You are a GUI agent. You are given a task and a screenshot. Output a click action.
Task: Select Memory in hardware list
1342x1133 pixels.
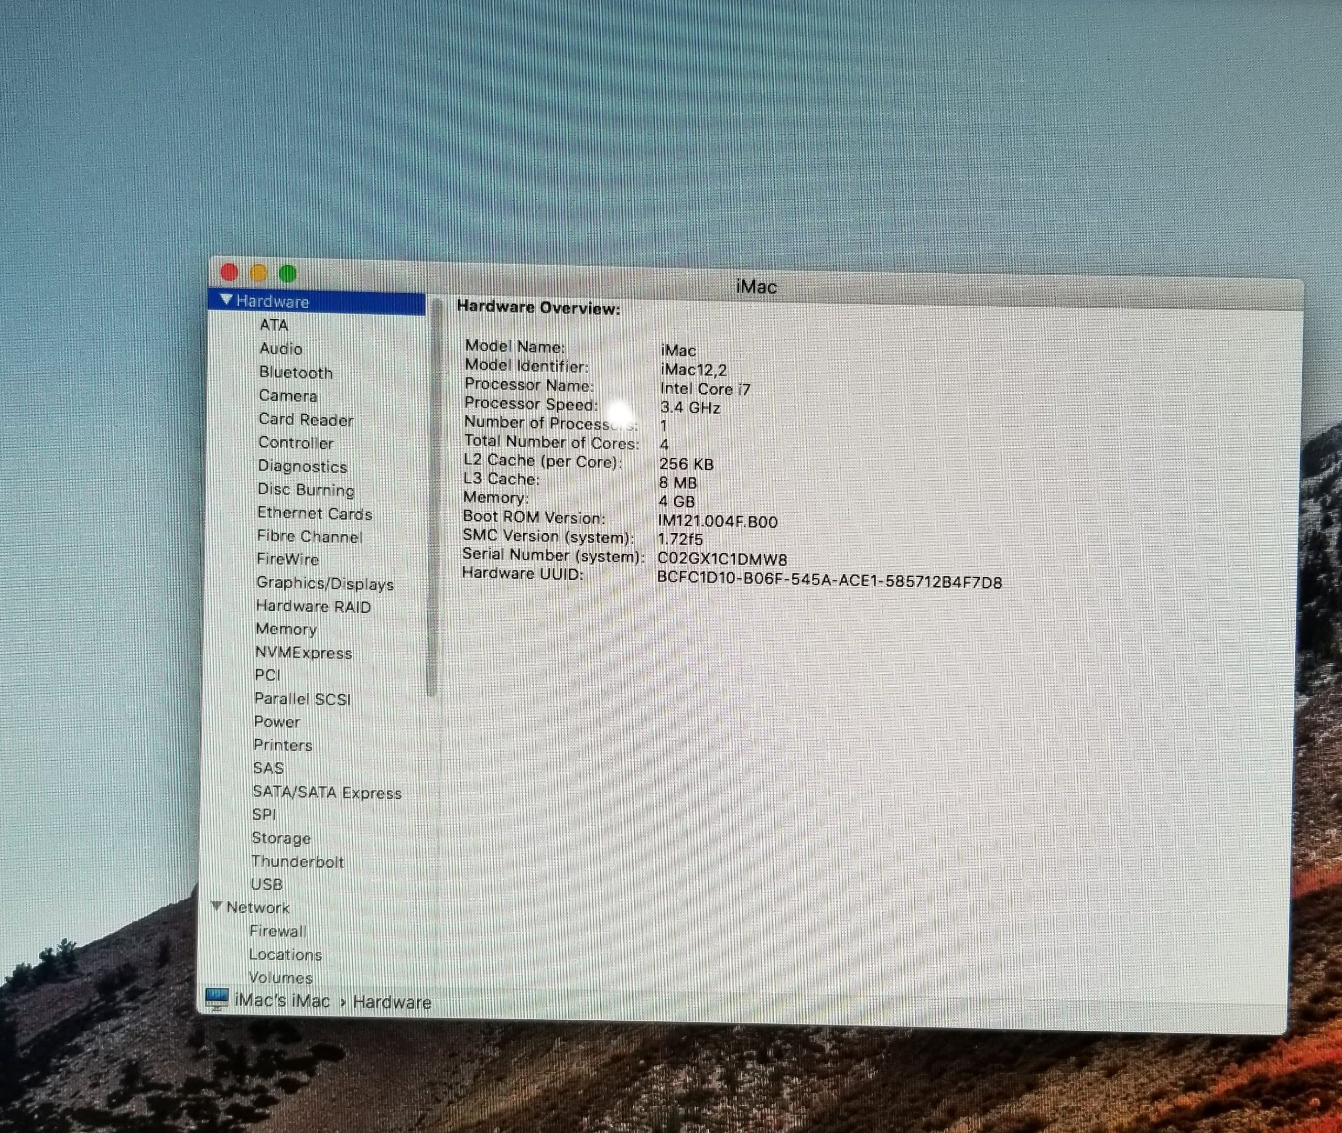point(286,630)
